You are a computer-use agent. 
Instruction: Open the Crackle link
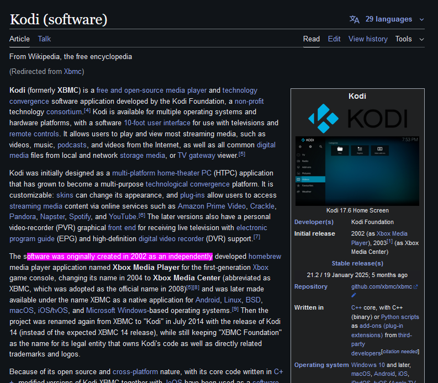pos(262,206)
